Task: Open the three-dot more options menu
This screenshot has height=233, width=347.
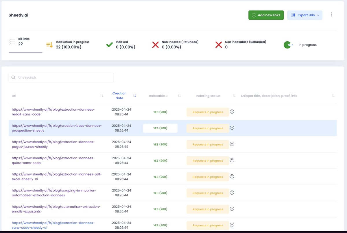Action: (331, 14)
